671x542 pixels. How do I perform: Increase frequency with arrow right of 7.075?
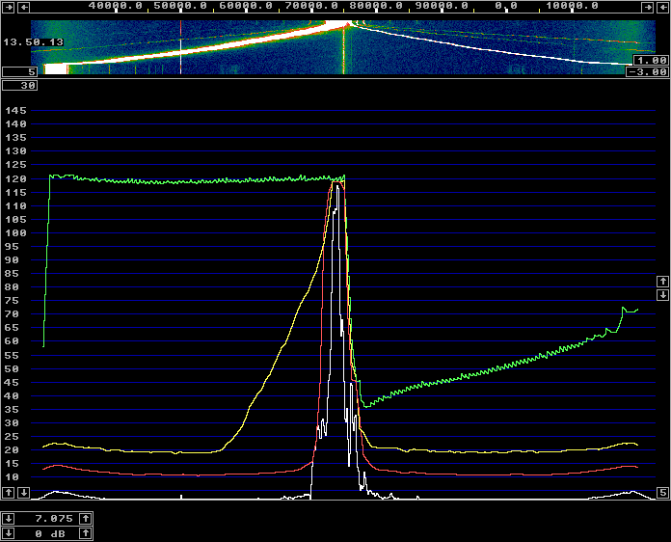pyautogui.click(x=86, y=519)
